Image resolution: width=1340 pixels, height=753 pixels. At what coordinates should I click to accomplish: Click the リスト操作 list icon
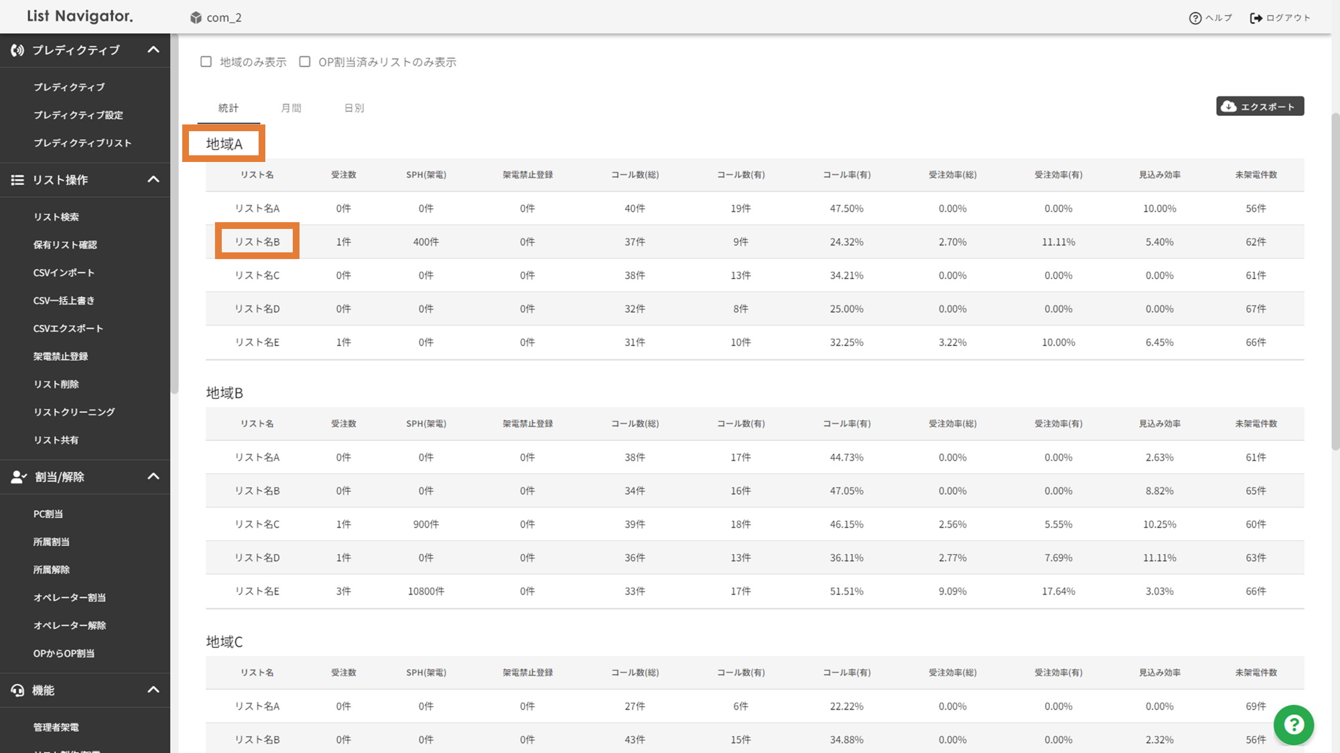pyautogui.click(x=17, y=180)
